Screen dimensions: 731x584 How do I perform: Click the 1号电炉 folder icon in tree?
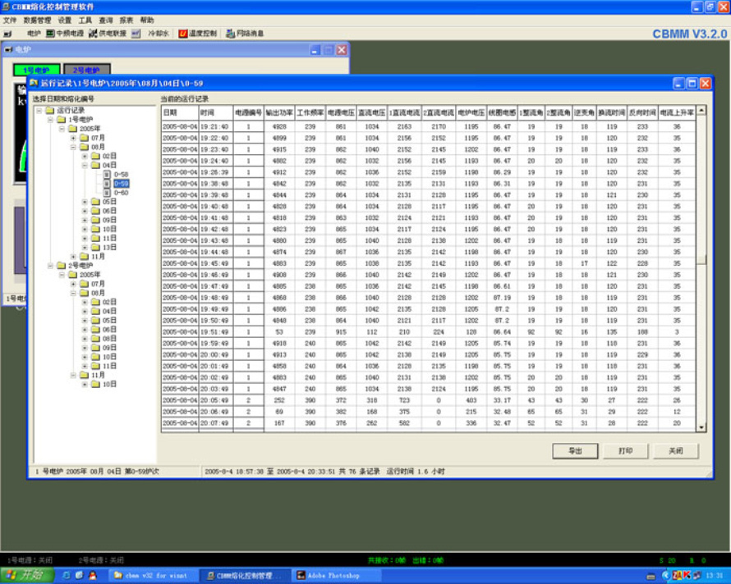point(61,120)
